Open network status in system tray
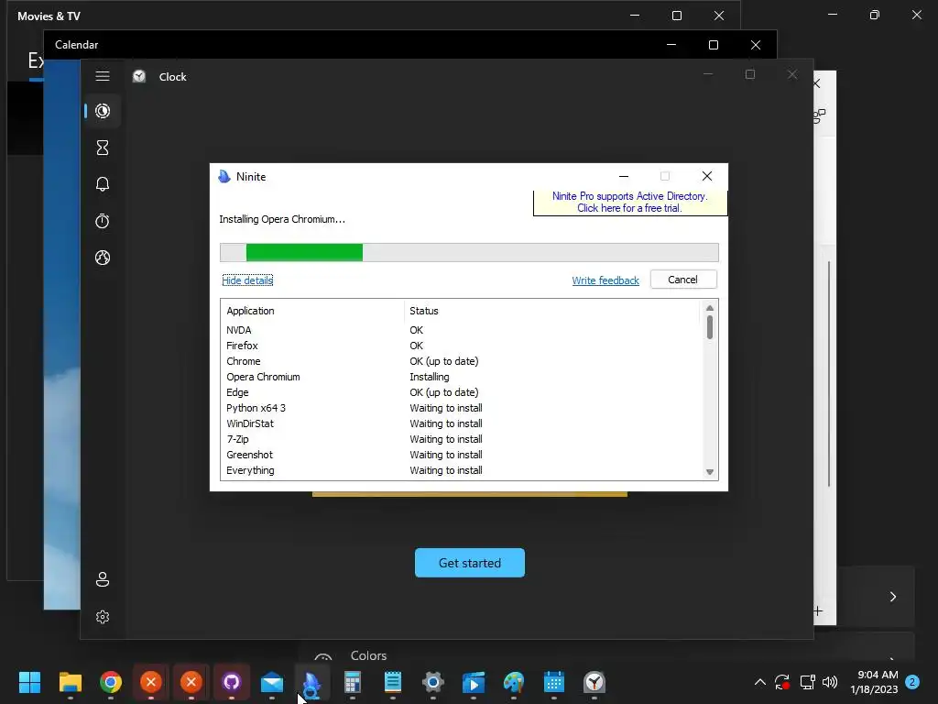 (808, 682)
